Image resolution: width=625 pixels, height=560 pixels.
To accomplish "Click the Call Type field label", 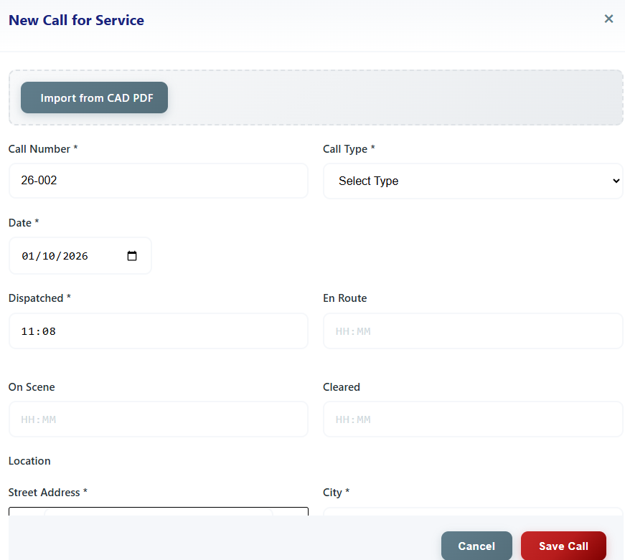I will [349, 149].
